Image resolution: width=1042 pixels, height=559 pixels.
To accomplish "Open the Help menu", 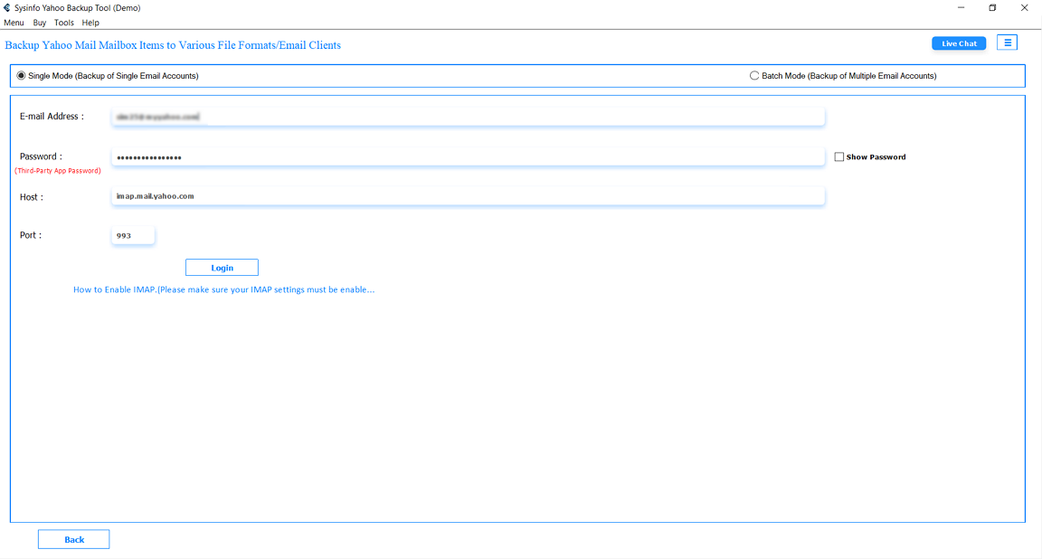I will click(x=90, y=23).
